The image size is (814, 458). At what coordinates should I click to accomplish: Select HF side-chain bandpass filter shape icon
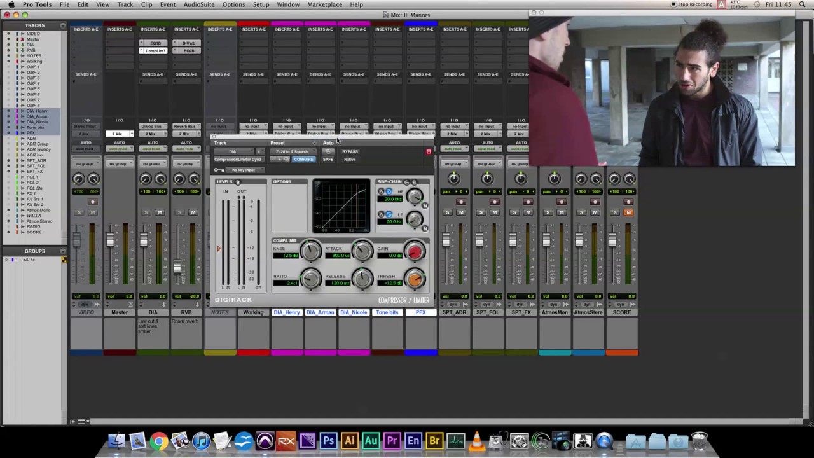tap(381, 191)
